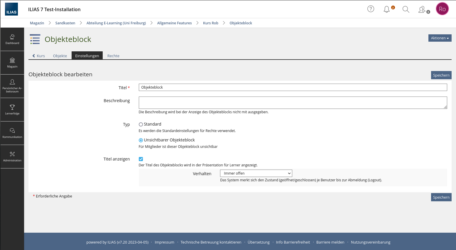Image resolution: width=456 pixels, height=250 pixels.
Task: Click into the Beschreibung text area
Action: click(x=293, y=103)
